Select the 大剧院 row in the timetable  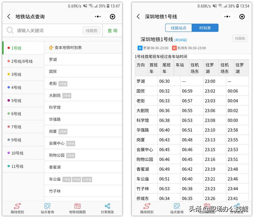point(192,110)
